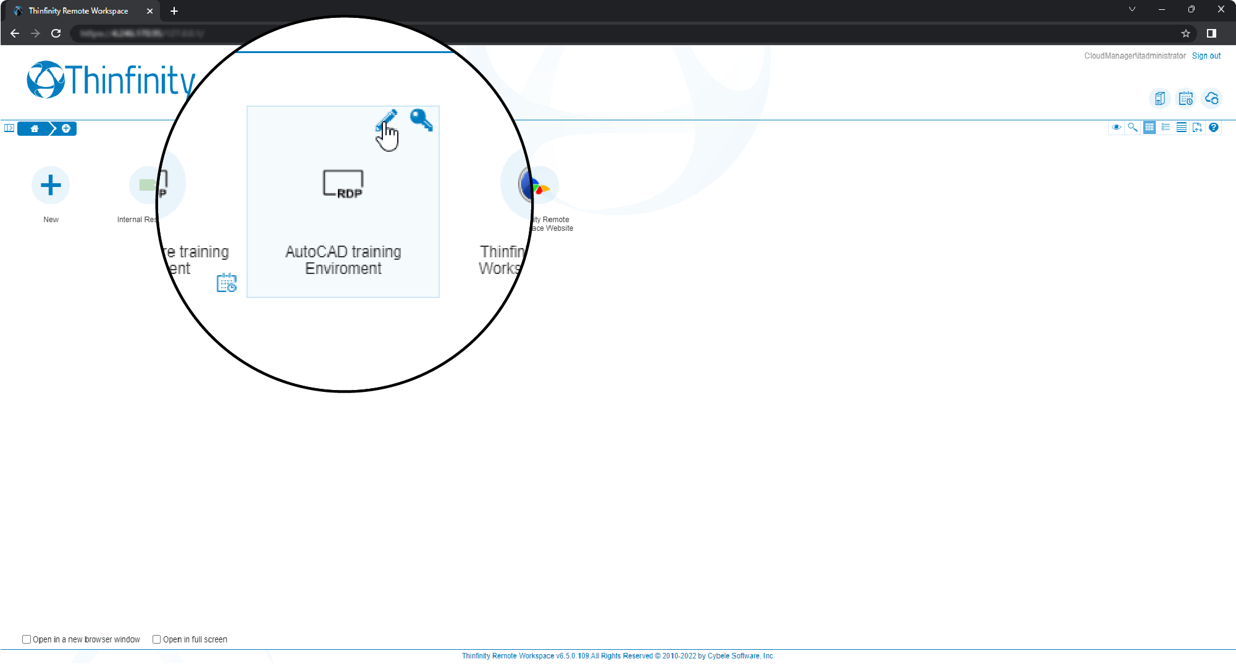Click the Thinfinity logo
1236x664 pixels.
[x=111, y=80]
